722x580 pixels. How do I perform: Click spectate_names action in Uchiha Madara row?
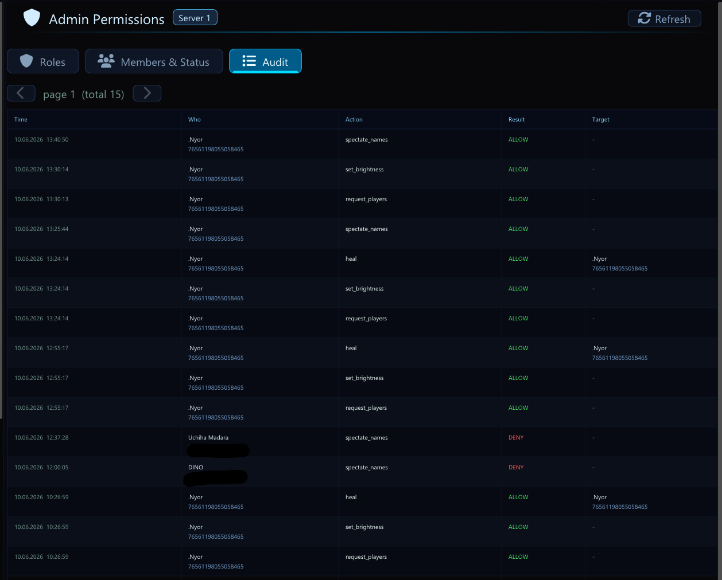click(367, 437)
